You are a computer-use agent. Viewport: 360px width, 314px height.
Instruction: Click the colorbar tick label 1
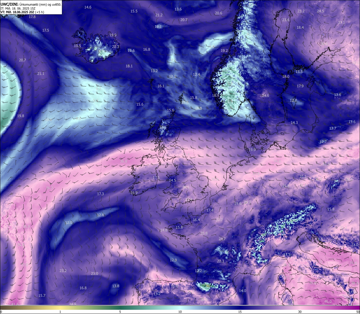60,312
